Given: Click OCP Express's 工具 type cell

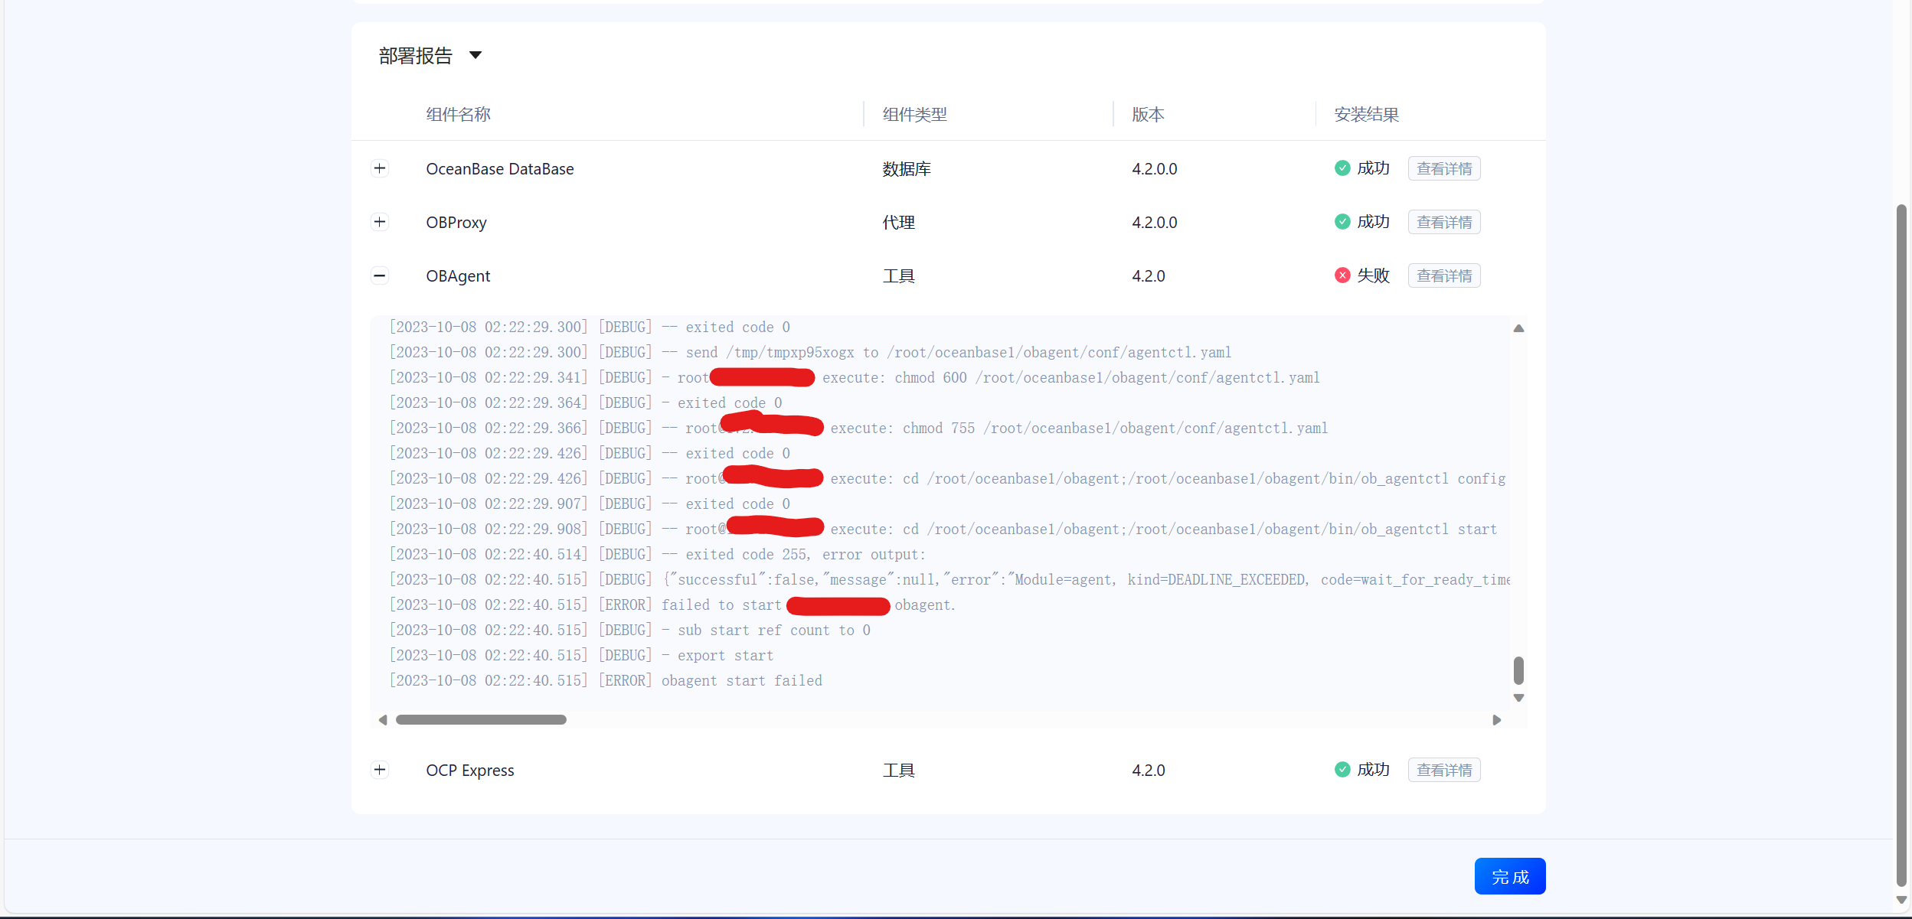Looking at the screenshot, I should 898,771.
